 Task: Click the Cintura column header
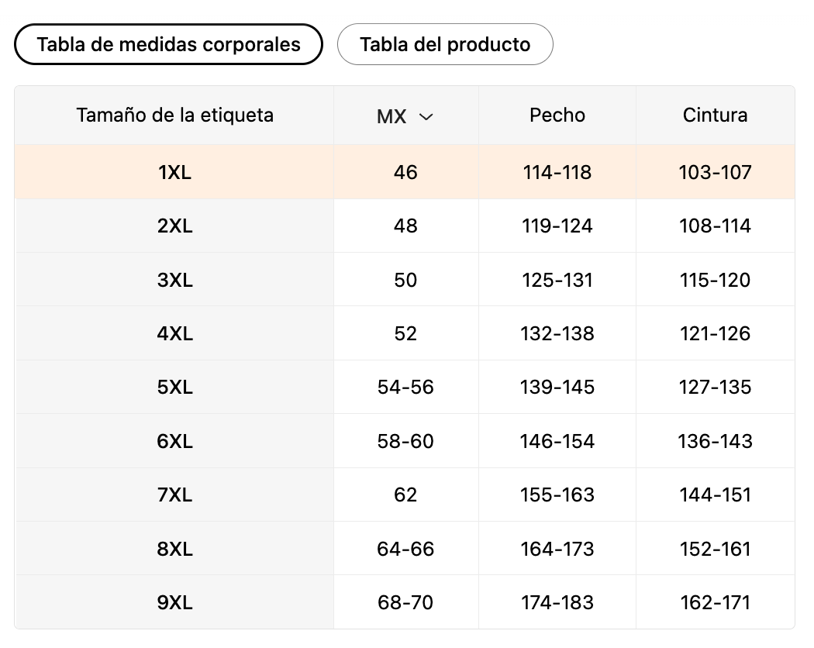[715, 115]
